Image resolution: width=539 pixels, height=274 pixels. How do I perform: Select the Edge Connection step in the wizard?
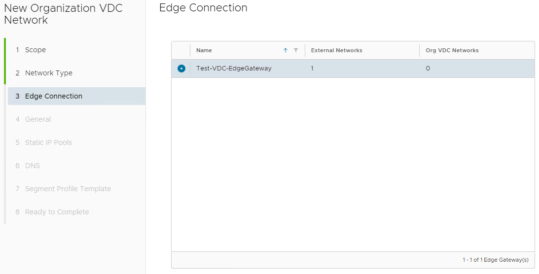(54, 96)
